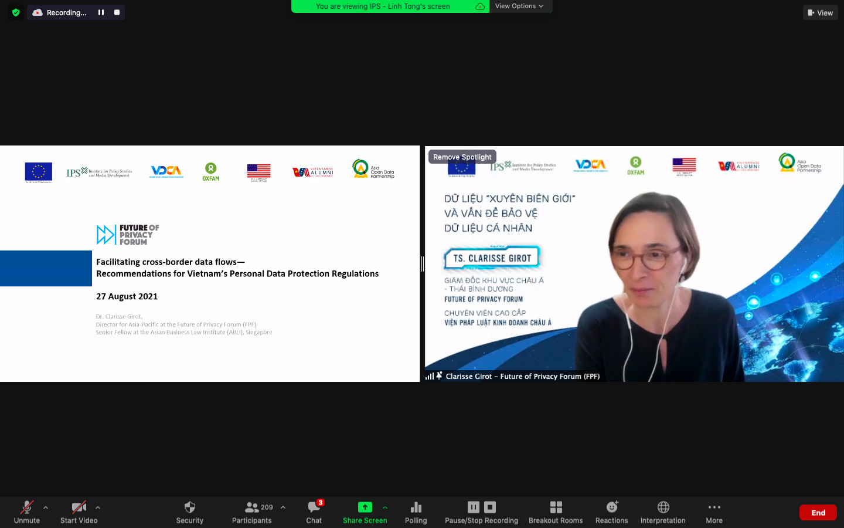Click the red End button
The image size is (844, 528).
tap(818, 513)
